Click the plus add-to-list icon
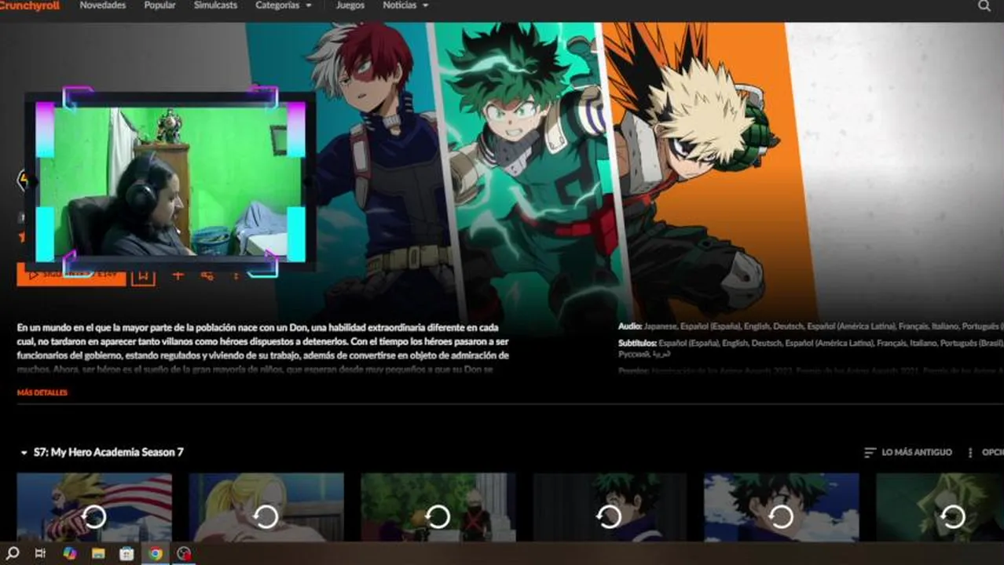1004x565 pixels. 178,275
